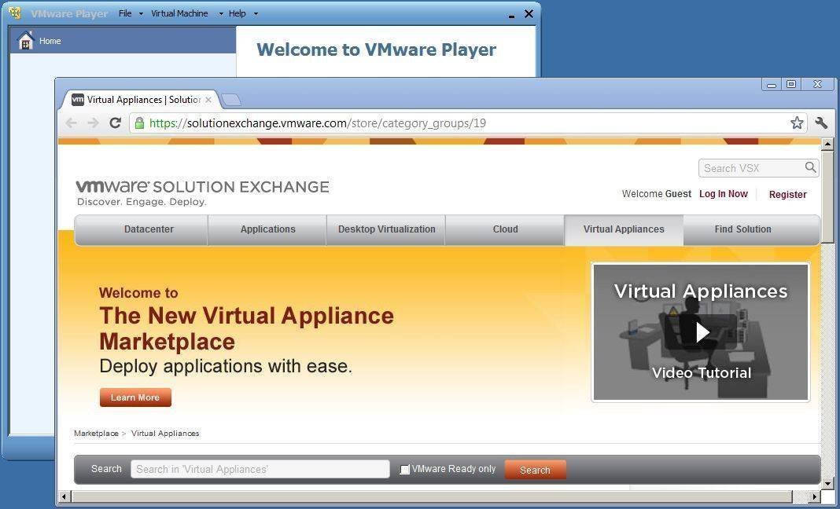Bookmark the page with the star icon
The image size is (840, 509).
pyautogui.click(x=797, y=123)
